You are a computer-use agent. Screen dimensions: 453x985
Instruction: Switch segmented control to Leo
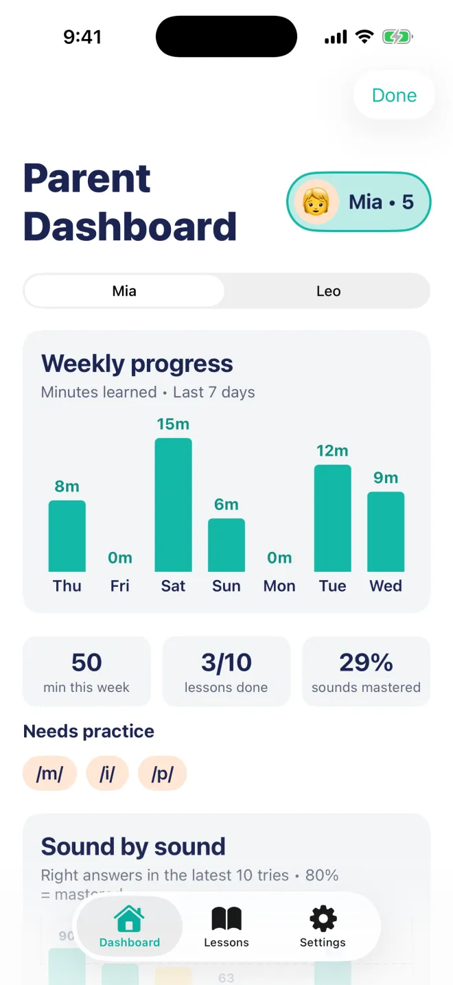coord(328,291)
